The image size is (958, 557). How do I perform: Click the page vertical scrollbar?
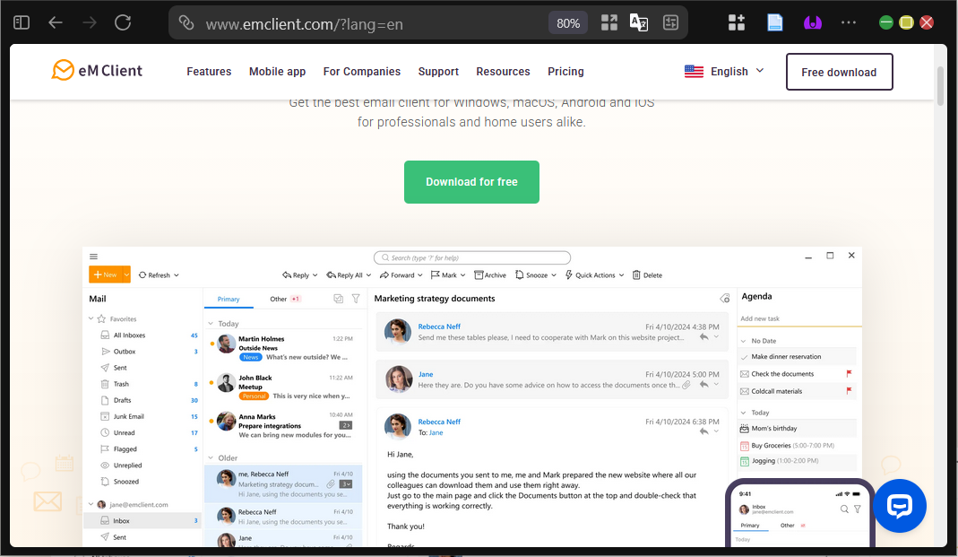point(942,85)
